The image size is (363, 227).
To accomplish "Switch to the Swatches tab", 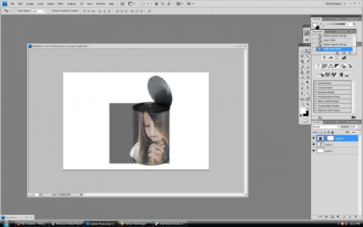I will (x=329, y=19).
